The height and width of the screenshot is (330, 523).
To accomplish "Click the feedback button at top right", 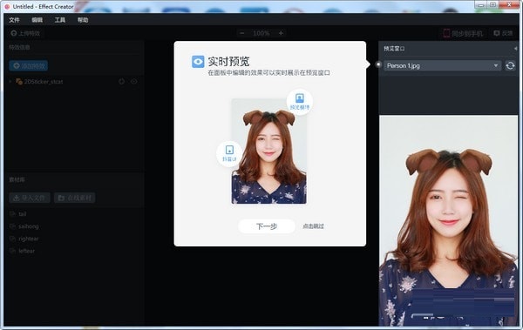I will point(503,33).
